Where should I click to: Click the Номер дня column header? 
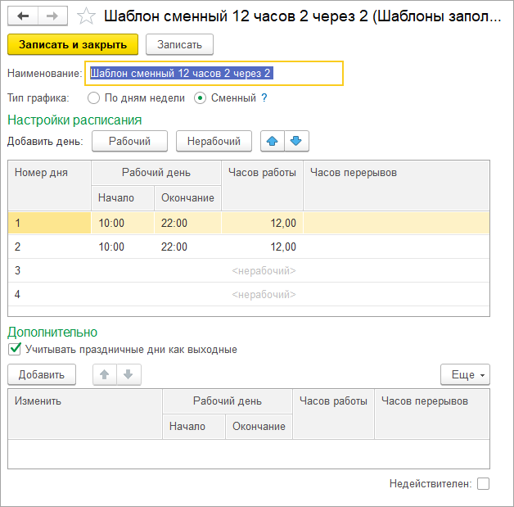click(49, 186)
